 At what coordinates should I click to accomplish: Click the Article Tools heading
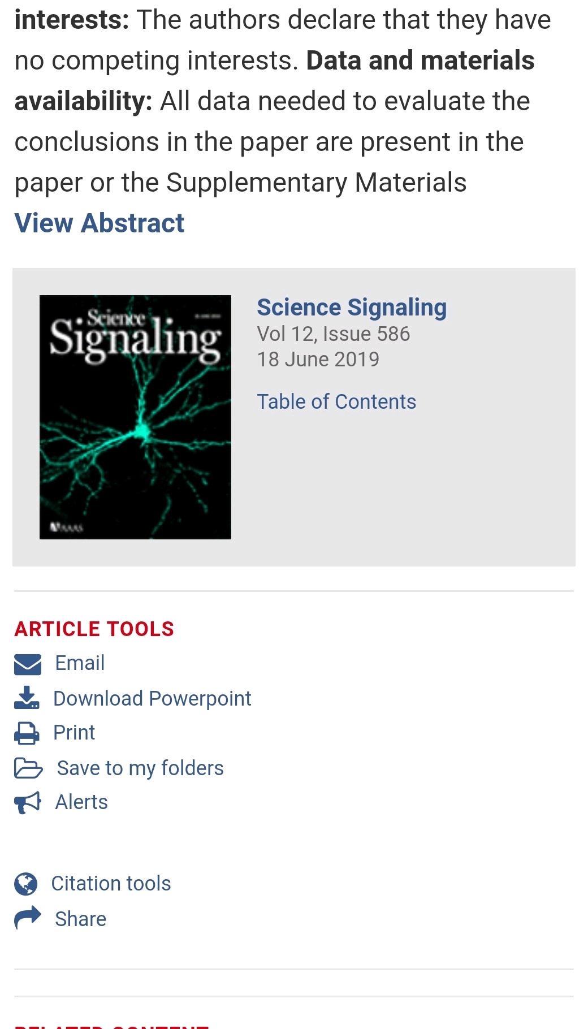click(94, 629)
